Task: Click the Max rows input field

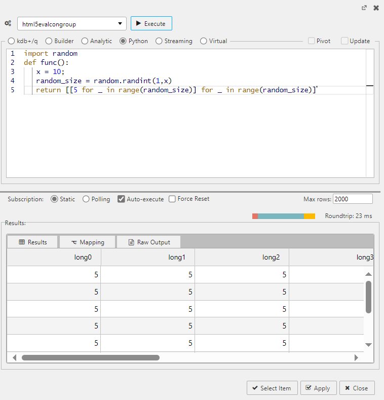Action: (x=352, y=199)
